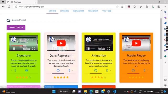
Task: Rate Signature card five stars
Action: pyautogui.click(x=30, y=77)
